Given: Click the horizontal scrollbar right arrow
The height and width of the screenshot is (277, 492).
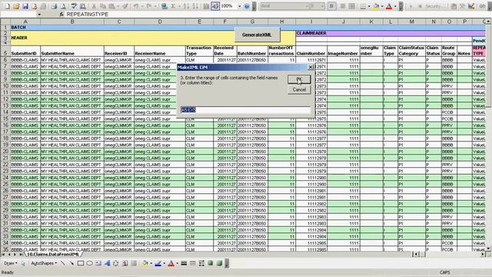Looking at the screenshot, I should 483,254.
